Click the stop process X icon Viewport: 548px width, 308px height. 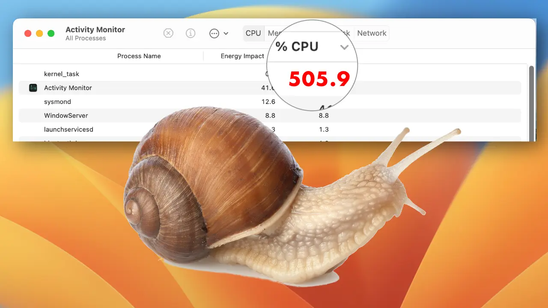169,33
